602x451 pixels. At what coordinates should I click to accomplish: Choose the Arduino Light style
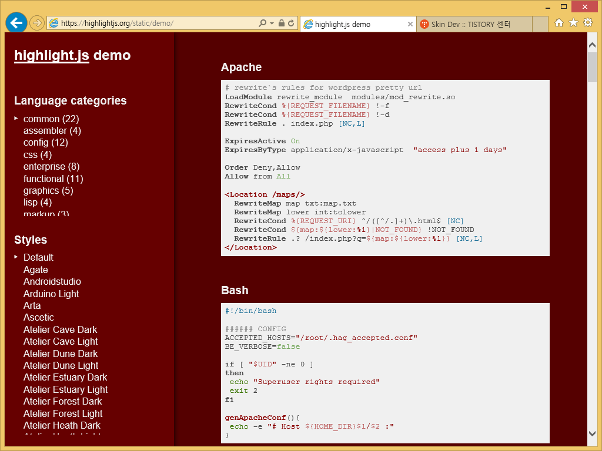click(x=51, y=294)
